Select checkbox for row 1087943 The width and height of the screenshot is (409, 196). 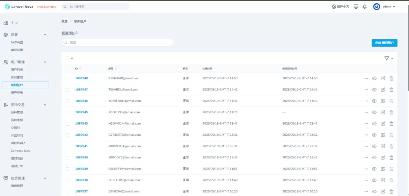pyautogui.click(x=67, y=124)
